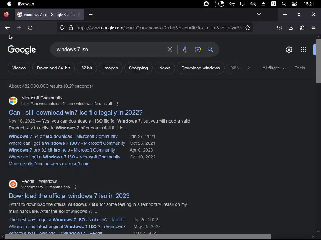321x240 pixels.
Task: Open the downloads panel
Action: coord(291,27)
